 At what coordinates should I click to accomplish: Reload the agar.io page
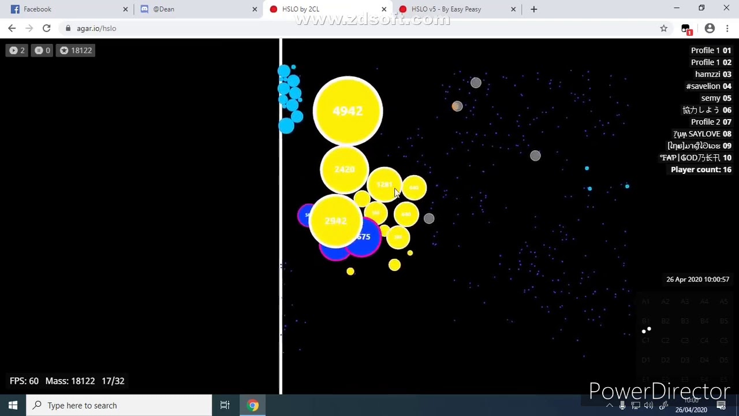coord(47,28)
